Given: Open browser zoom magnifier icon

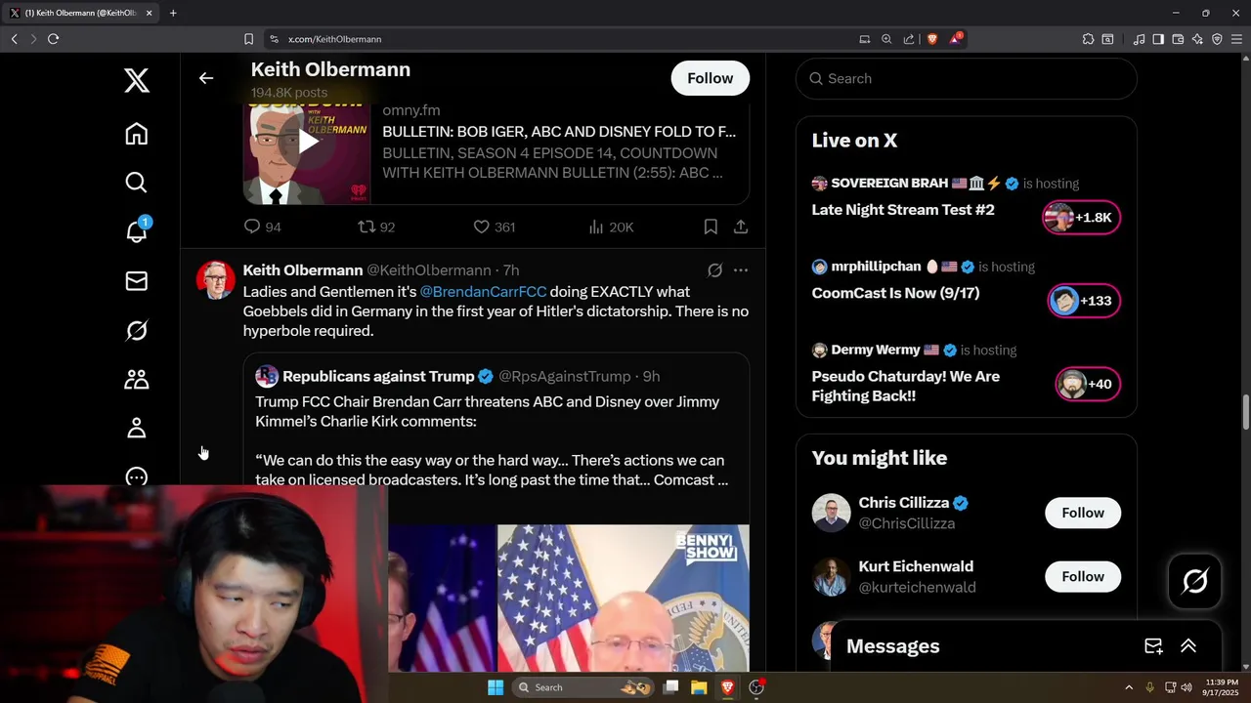Looking at the screenshot, I should click(886, 39).
